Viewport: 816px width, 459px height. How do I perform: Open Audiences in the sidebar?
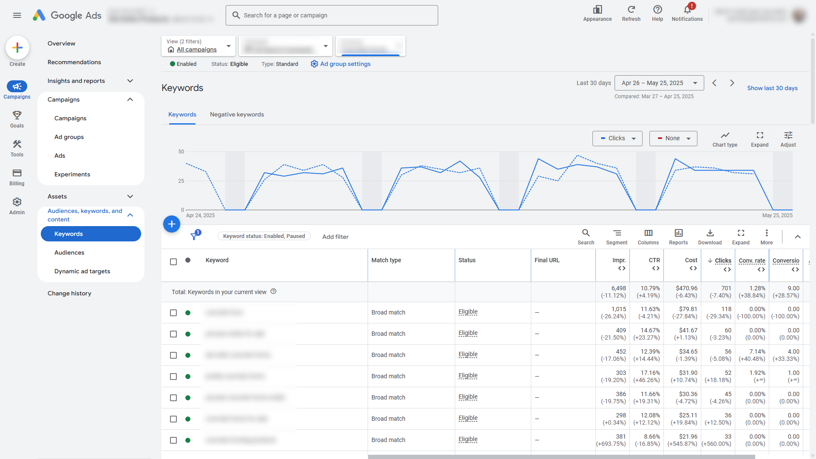pyautogui.click(x=69, y=252)
